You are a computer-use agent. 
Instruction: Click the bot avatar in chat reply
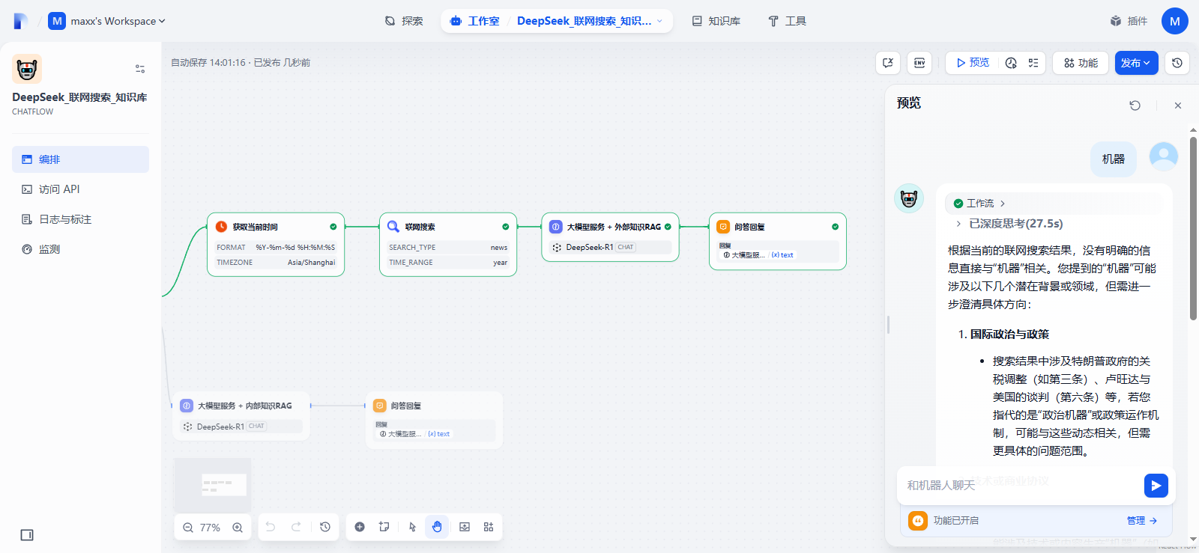(909, 198)
